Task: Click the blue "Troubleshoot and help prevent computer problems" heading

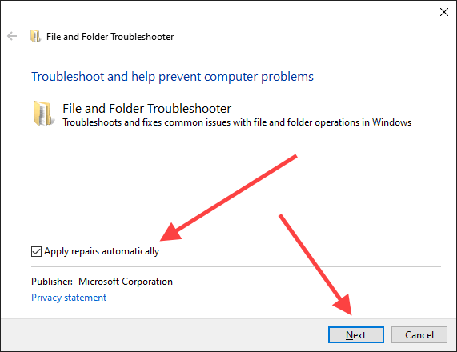Action: (172, 77)
